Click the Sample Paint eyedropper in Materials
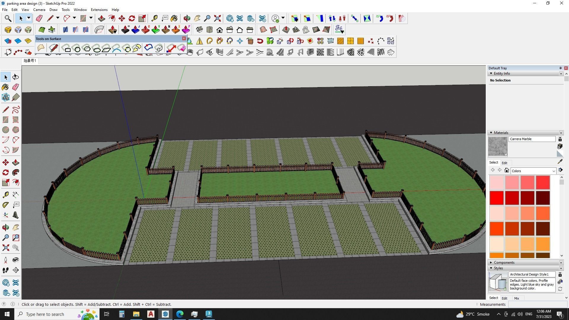This screenshot has height=320, width=569. pyautogui.click(x=560, y=162)
